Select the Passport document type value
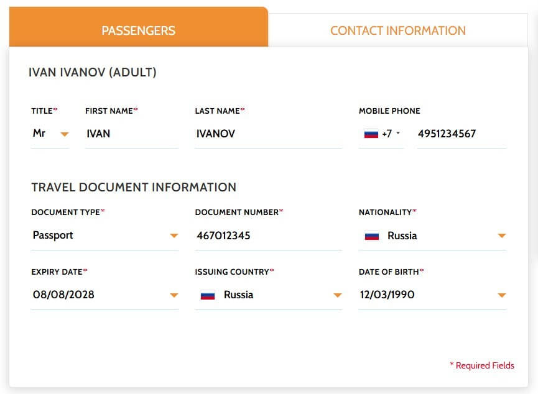This screenshot has width=538, height=394. tap(53, 236)
